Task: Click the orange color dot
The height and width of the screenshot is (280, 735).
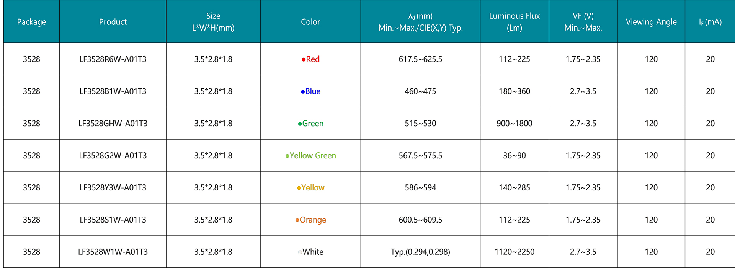Action: [297, 220]
